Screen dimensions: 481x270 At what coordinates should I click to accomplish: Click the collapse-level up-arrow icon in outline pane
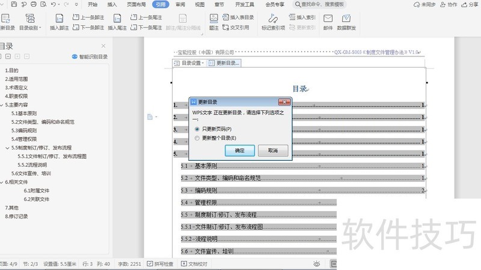pos(8,56)
